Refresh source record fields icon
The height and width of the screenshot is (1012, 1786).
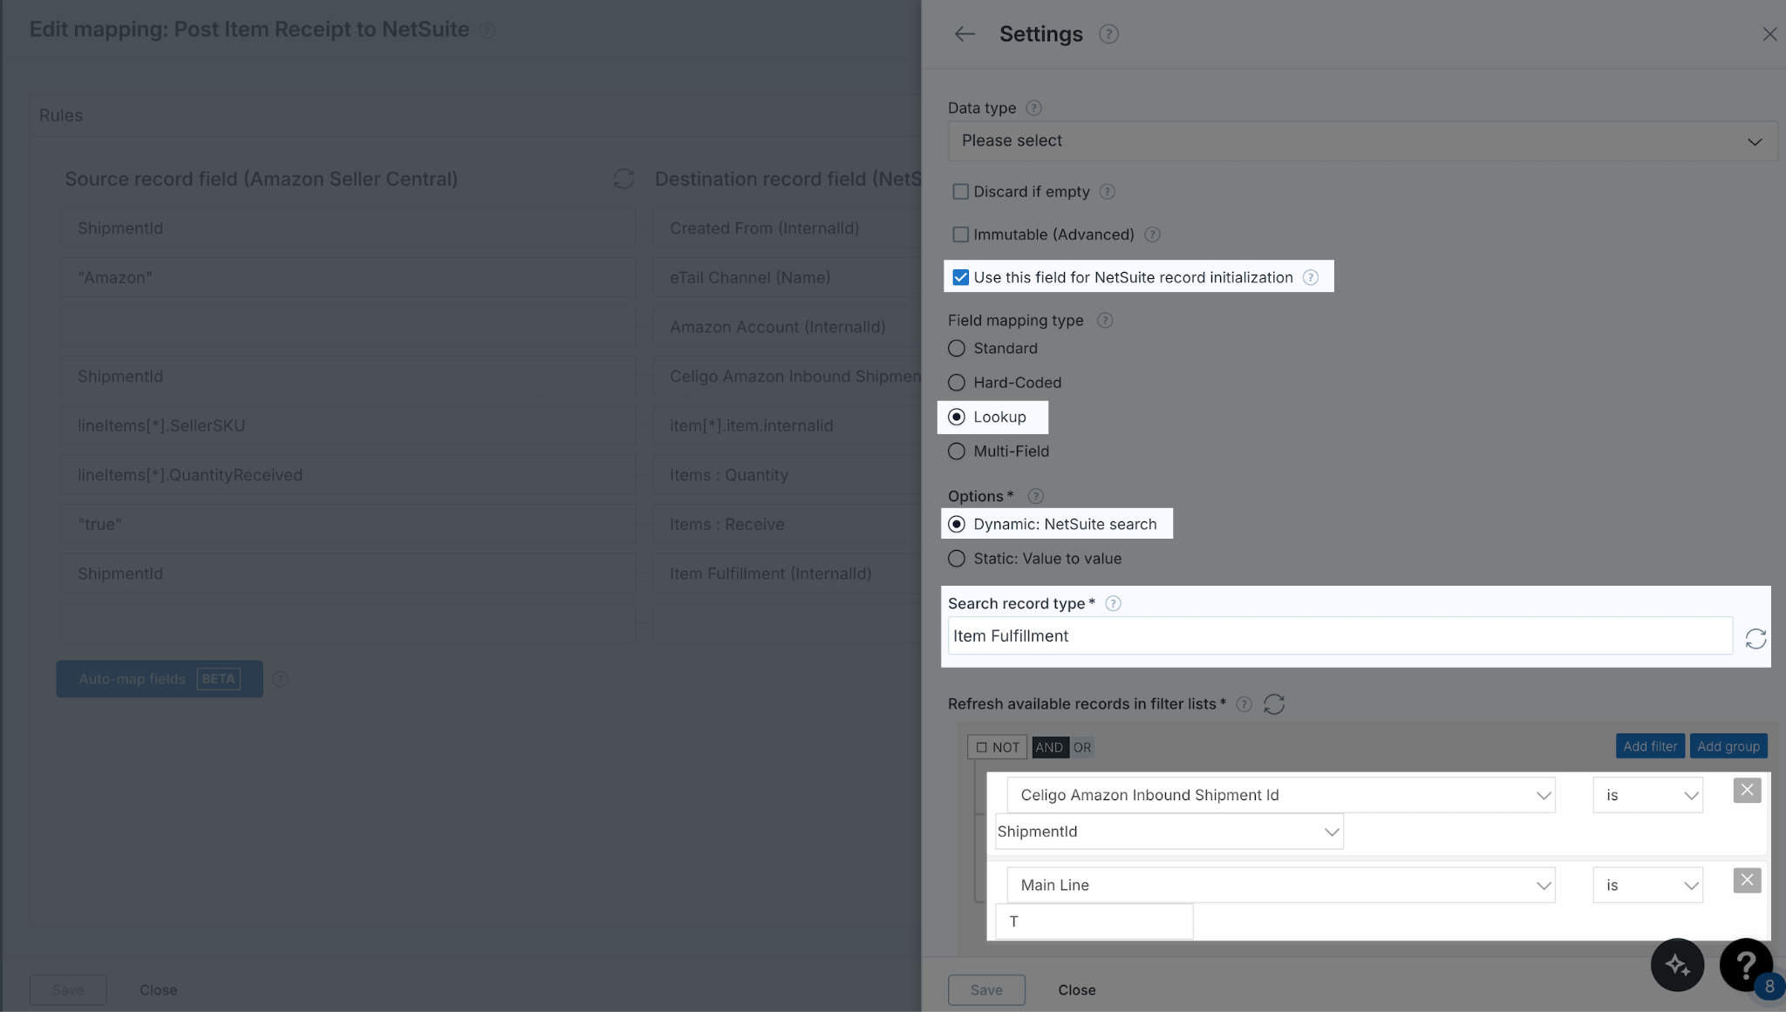tap(624, 179)
